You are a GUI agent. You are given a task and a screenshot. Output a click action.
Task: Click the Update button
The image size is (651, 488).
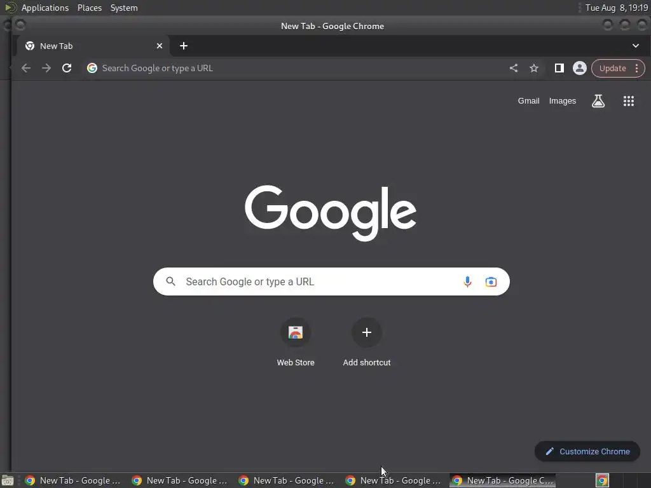[612, 69]
